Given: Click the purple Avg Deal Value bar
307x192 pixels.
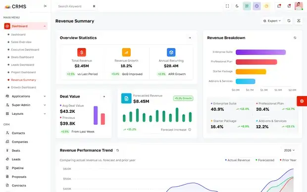Looking at the screenshot, I should (x=96, y=115).
